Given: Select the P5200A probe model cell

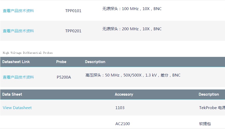Looking at the screenshot, I should 64,77.
